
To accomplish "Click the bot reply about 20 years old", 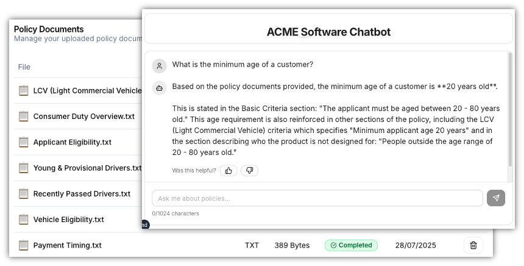I will pyautogui.click(x=336, y=120).
